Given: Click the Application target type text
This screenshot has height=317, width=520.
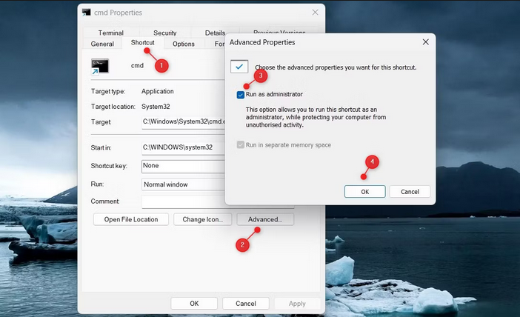Looking at the screenshot, I should (158, 91).
